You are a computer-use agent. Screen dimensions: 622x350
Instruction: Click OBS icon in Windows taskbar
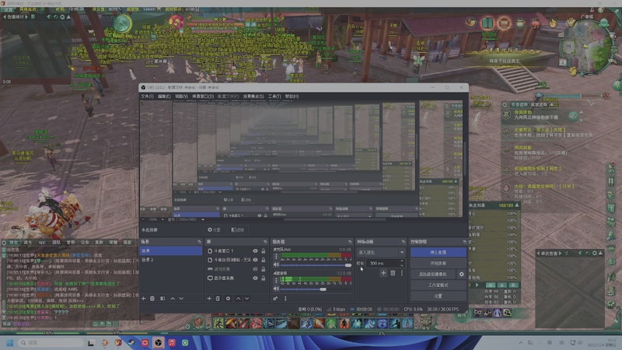[159, 342]
